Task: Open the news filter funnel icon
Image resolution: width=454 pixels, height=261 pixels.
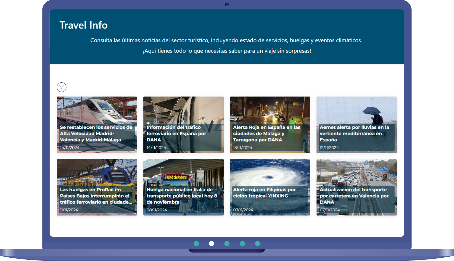Action: click(x=61, y=87)
